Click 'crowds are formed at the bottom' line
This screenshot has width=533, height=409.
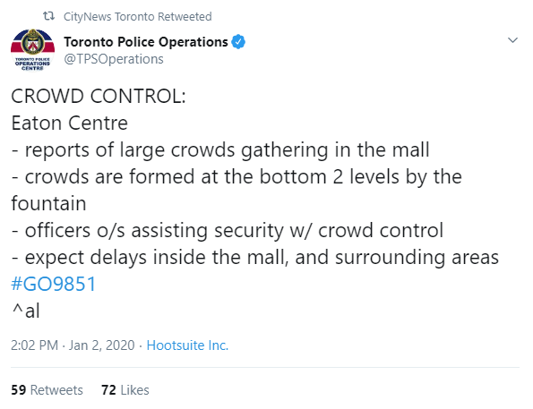[x=236, y=177]
